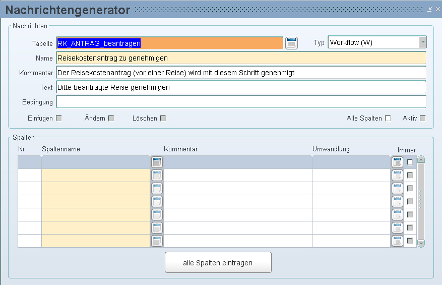The height and width of the screenshot is (285, 442).
Task: Click first row Umwandlung lookup icon
Action: point(397,162)
